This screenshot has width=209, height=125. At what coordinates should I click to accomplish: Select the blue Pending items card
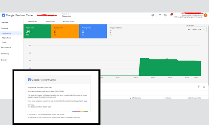(93, 31)
